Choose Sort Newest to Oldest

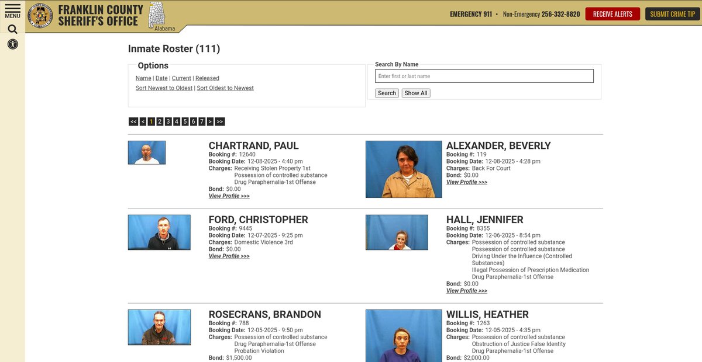click(x=164, y=88)
